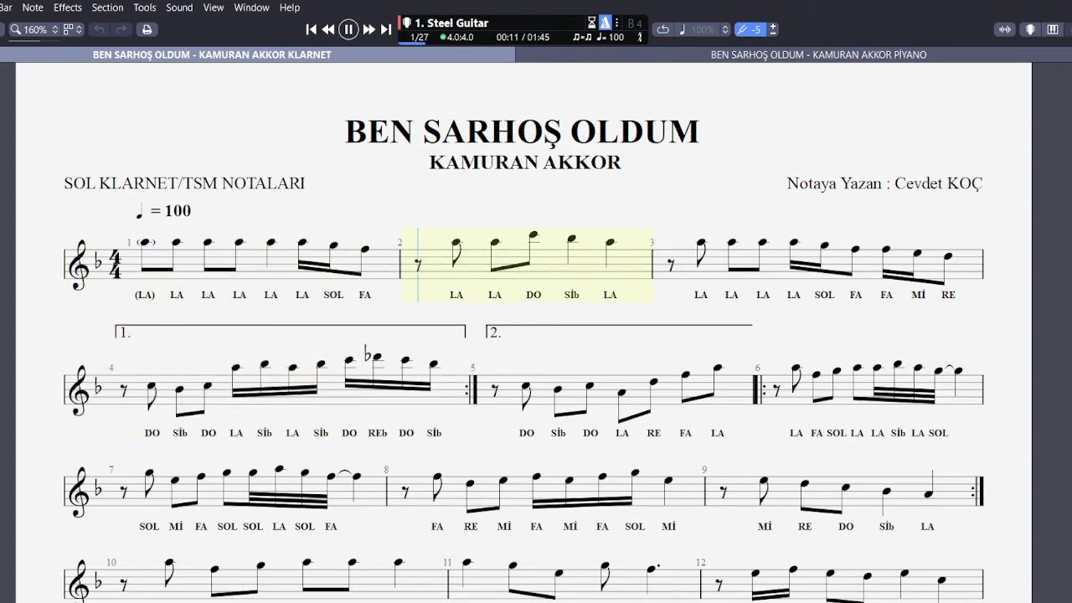Toggle the metronome icon
The image size is (1072, 603).
(x=606, y=23)
